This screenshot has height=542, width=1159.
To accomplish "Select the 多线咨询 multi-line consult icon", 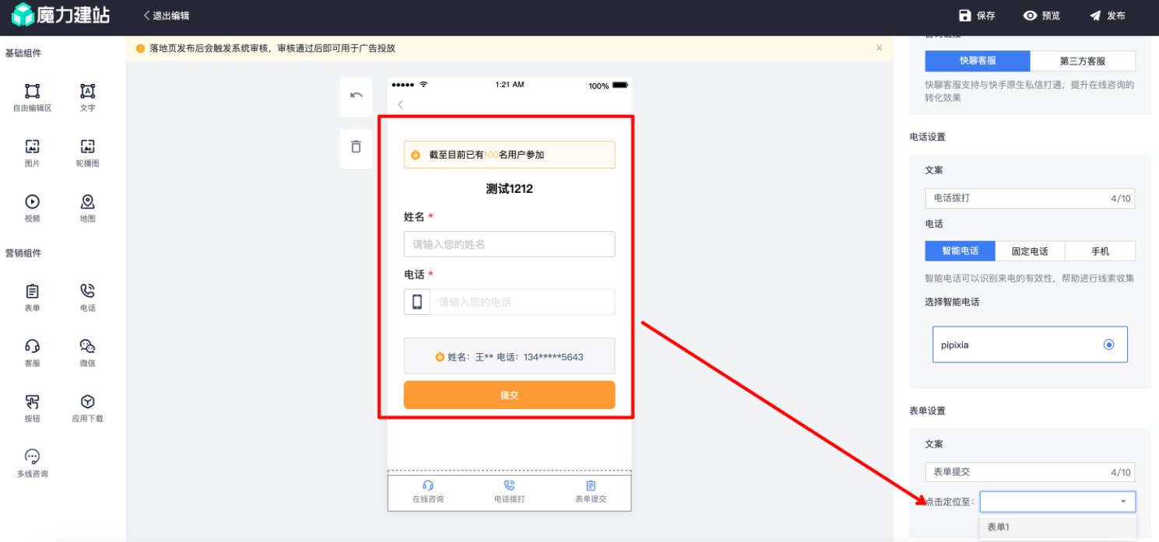I will pos(32,460).
